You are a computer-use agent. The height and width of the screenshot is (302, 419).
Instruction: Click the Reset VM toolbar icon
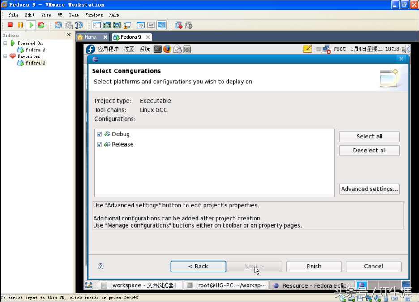click(41, 25)
